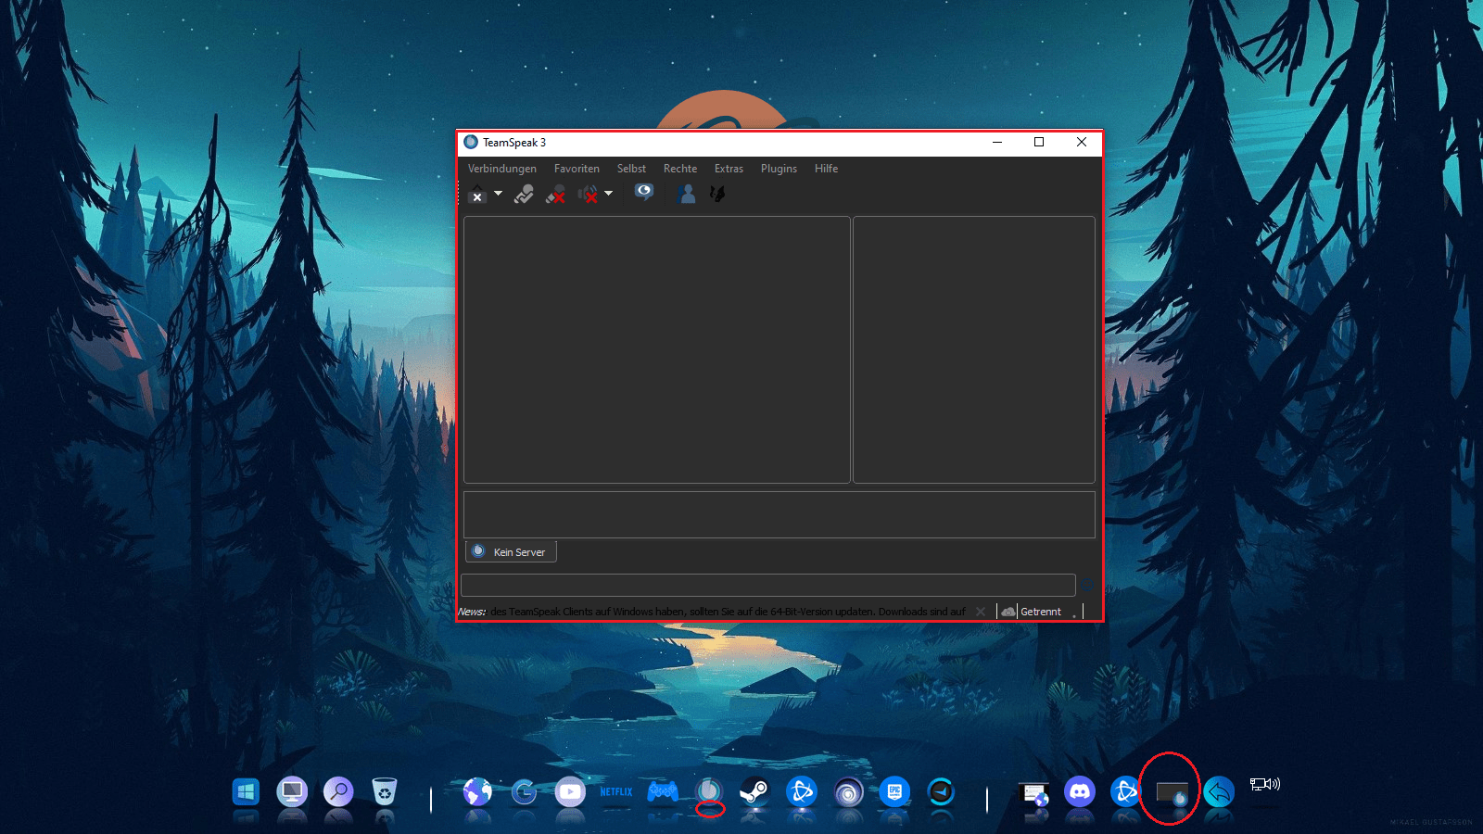This screenshot has width=1483, height=834.
Task: Open the emoji picker smiley icon
Action: pos(1087,586)
